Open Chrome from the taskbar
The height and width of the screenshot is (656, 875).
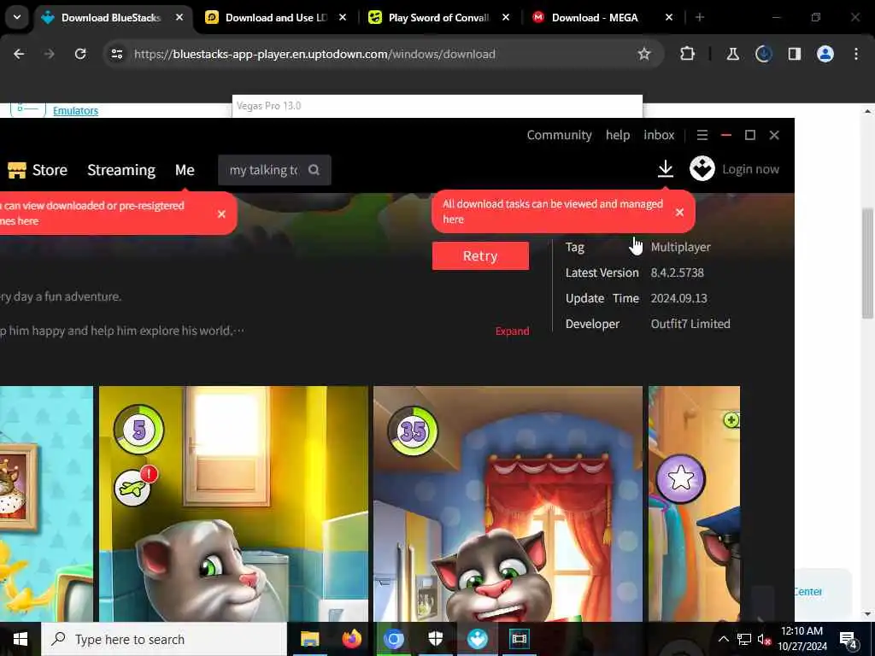click(393, 639)
